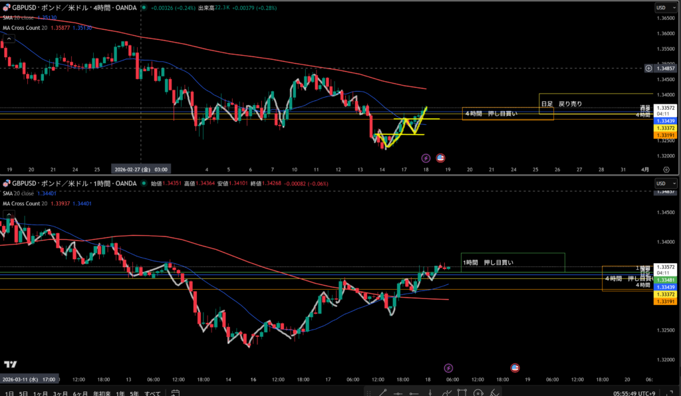Switch time range to 1日

click(7, 393)
